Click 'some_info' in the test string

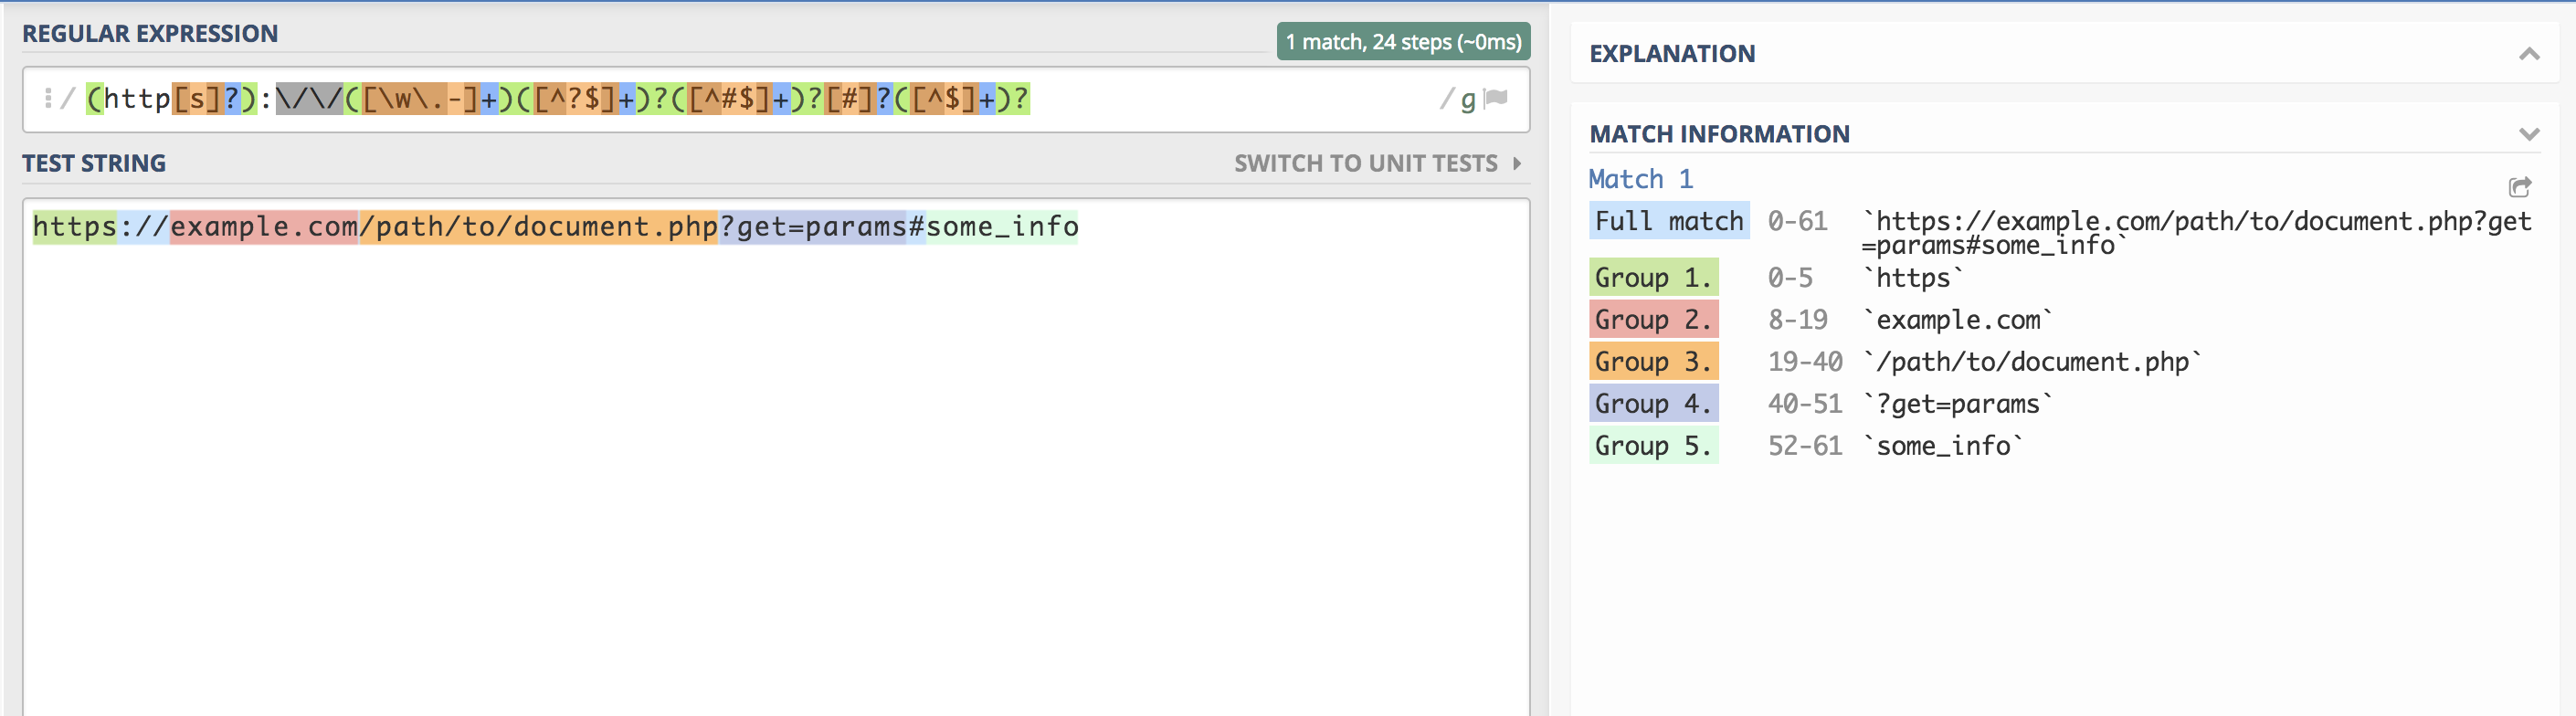(x=1002, y=227)
